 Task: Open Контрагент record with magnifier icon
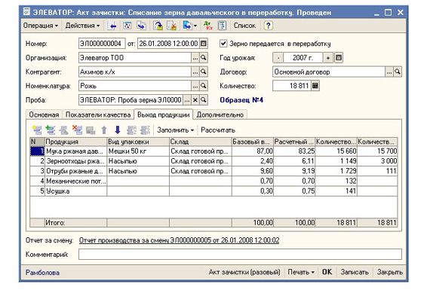(x=204, y=72)
